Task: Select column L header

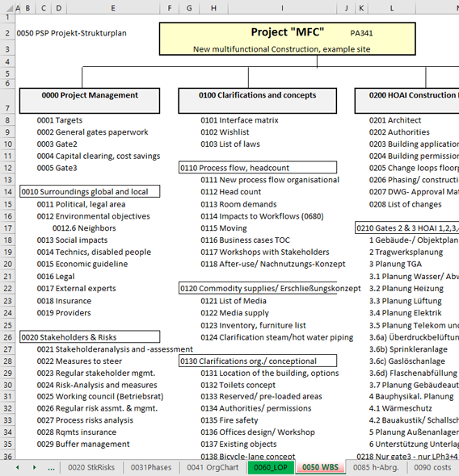Action: pos(392,8)
